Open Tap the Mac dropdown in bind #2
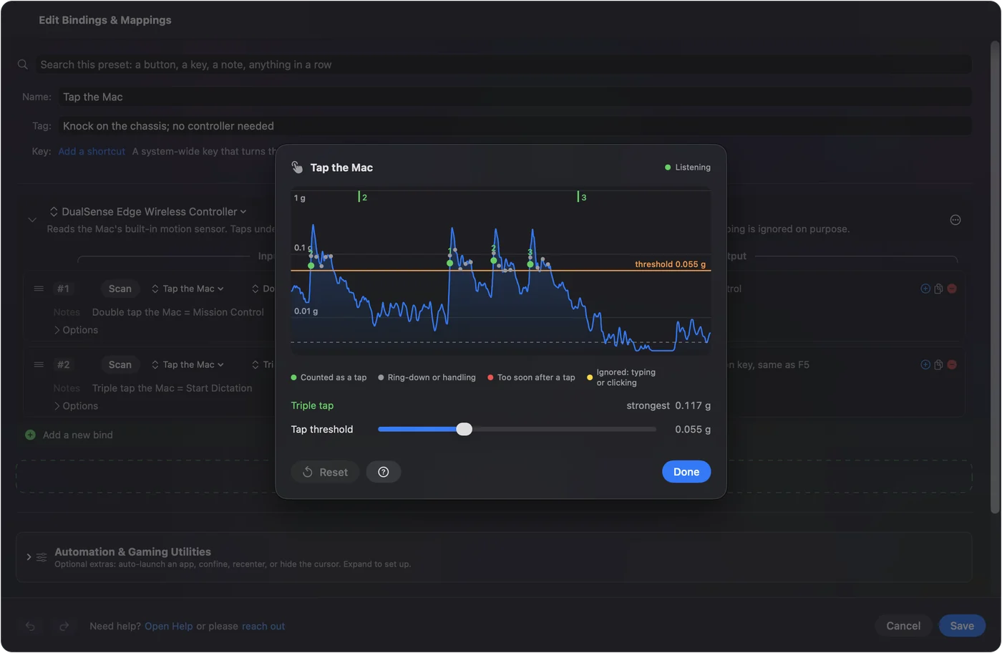 [x=188, y=364]
